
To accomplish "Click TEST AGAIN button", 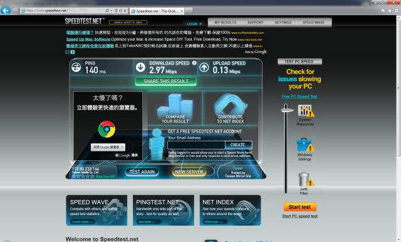I will point(142,172).
